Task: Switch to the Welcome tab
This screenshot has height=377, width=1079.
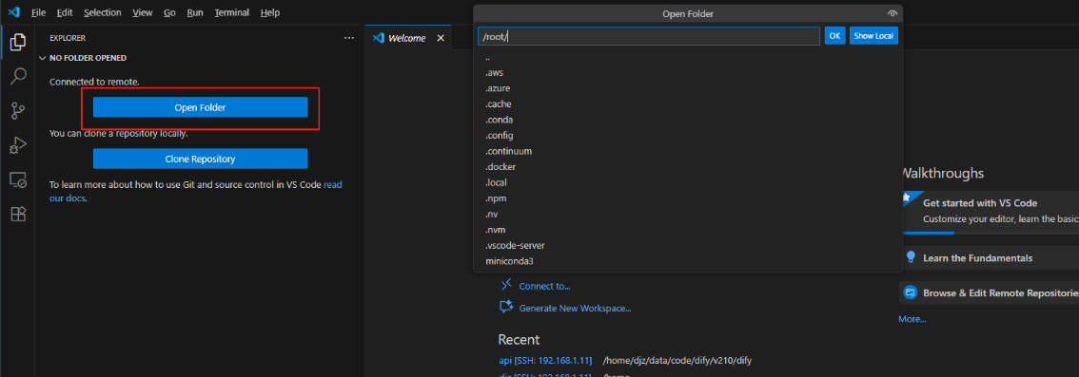Action: [x=407, y=38]
